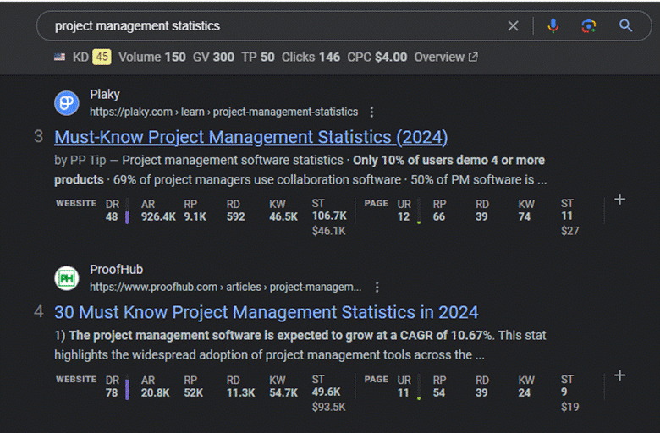Click the proofhub.com URL breadcrumb

click(225, 287)
